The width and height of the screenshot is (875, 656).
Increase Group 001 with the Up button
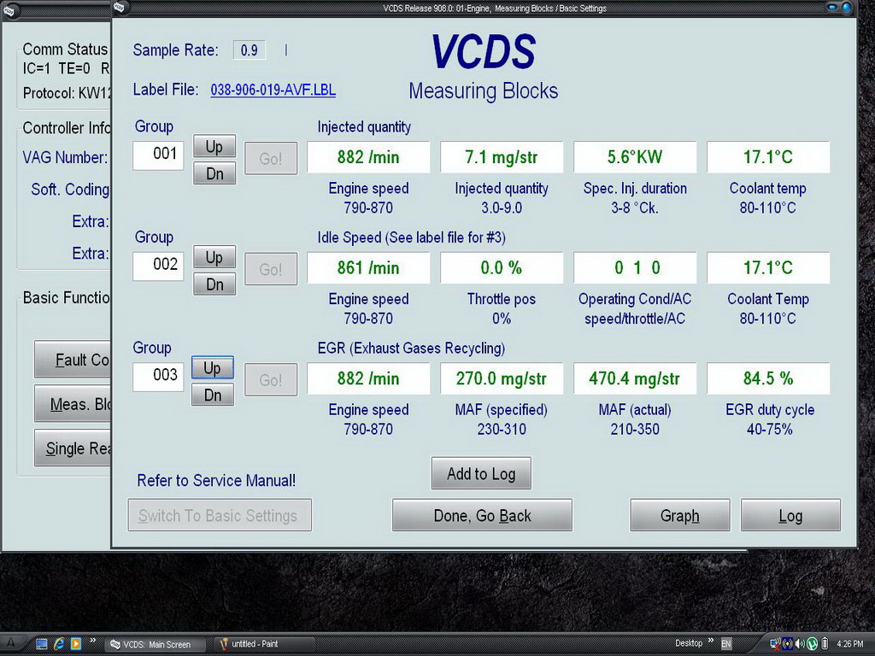pyautogui.click(x=213, y=147)
